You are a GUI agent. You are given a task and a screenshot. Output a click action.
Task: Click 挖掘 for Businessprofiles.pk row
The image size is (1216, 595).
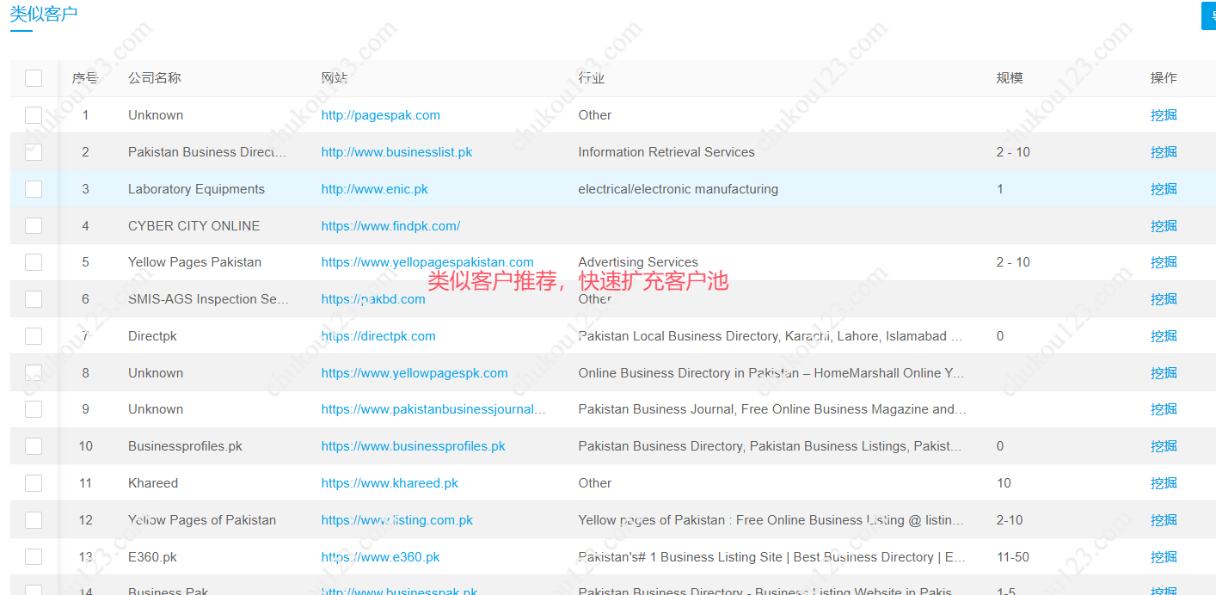coord(1164,446)
